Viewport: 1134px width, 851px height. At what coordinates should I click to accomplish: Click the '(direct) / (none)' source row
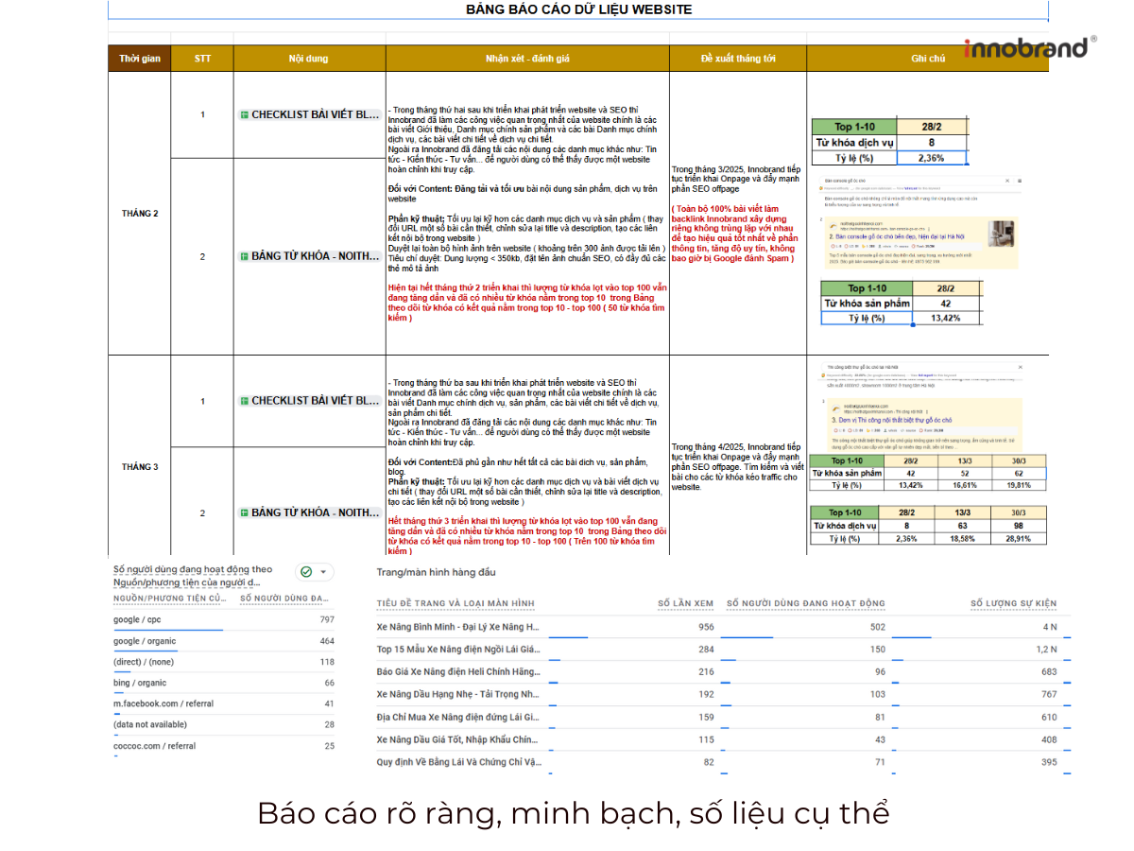point(224,662)
